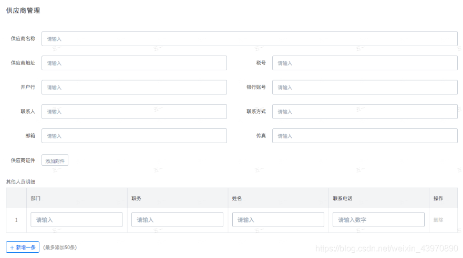Image resolution: width=463 pixels, height=258 pixels.
Task: Click the 供应商管理 page title
Action: [x=23, y=10]
